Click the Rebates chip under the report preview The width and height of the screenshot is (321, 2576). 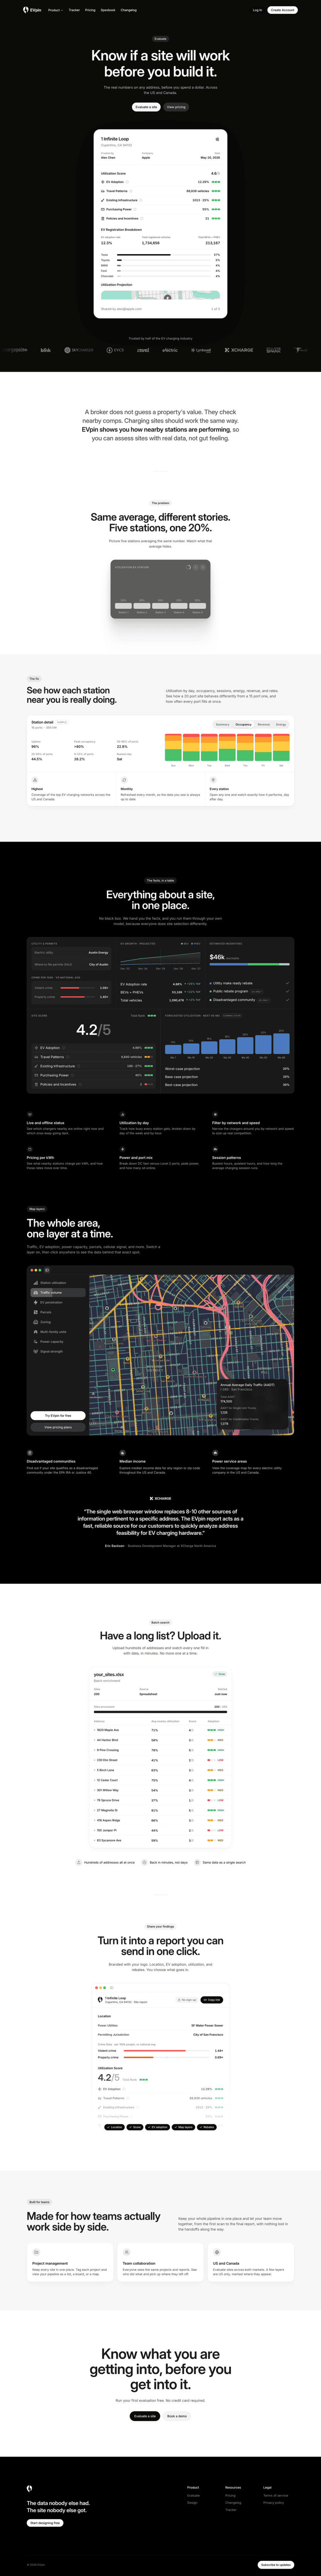pyautogui.click(x=207, y=2127)
